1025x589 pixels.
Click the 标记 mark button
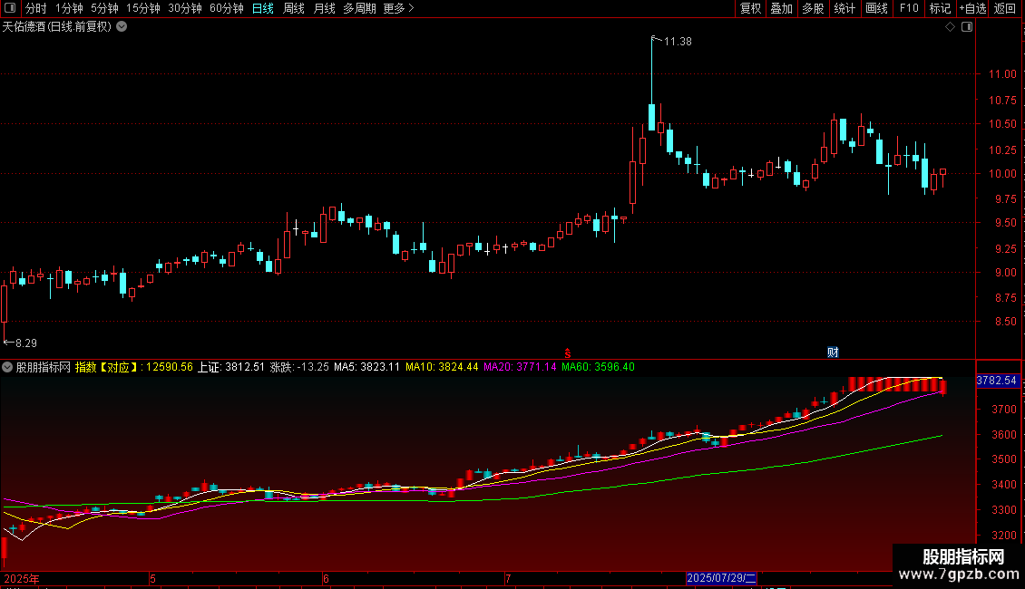[940, 8]
